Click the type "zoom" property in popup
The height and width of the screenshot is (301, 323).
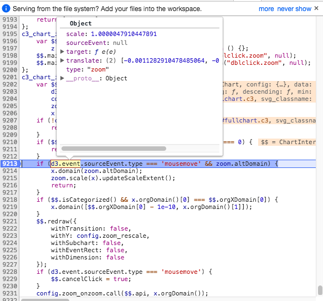pos(88,69)
